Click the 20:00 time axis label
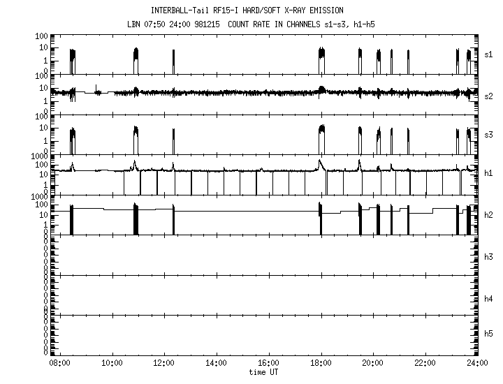 373,364
